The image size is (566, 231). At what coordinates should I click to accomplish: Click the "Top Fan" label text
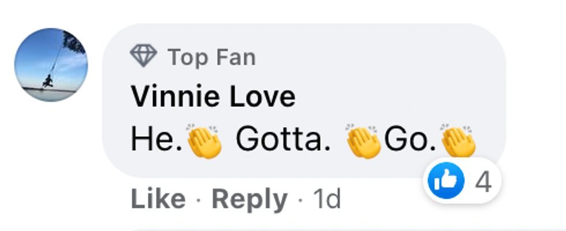(x=211, y=57)
